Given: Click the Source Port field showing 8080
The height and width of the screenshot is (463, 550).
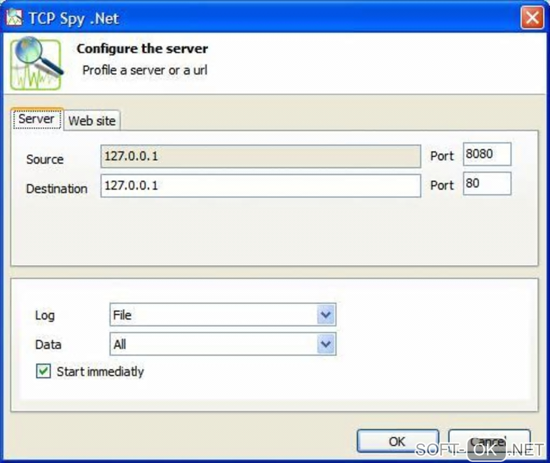Looking at the screenshot, I should (487, 154).
